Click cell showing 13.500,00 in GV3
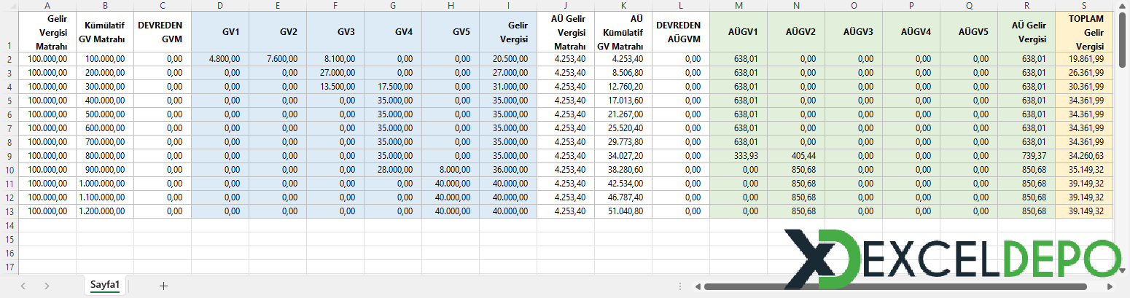Screen dimensions: 1130x298 (335, 87)
